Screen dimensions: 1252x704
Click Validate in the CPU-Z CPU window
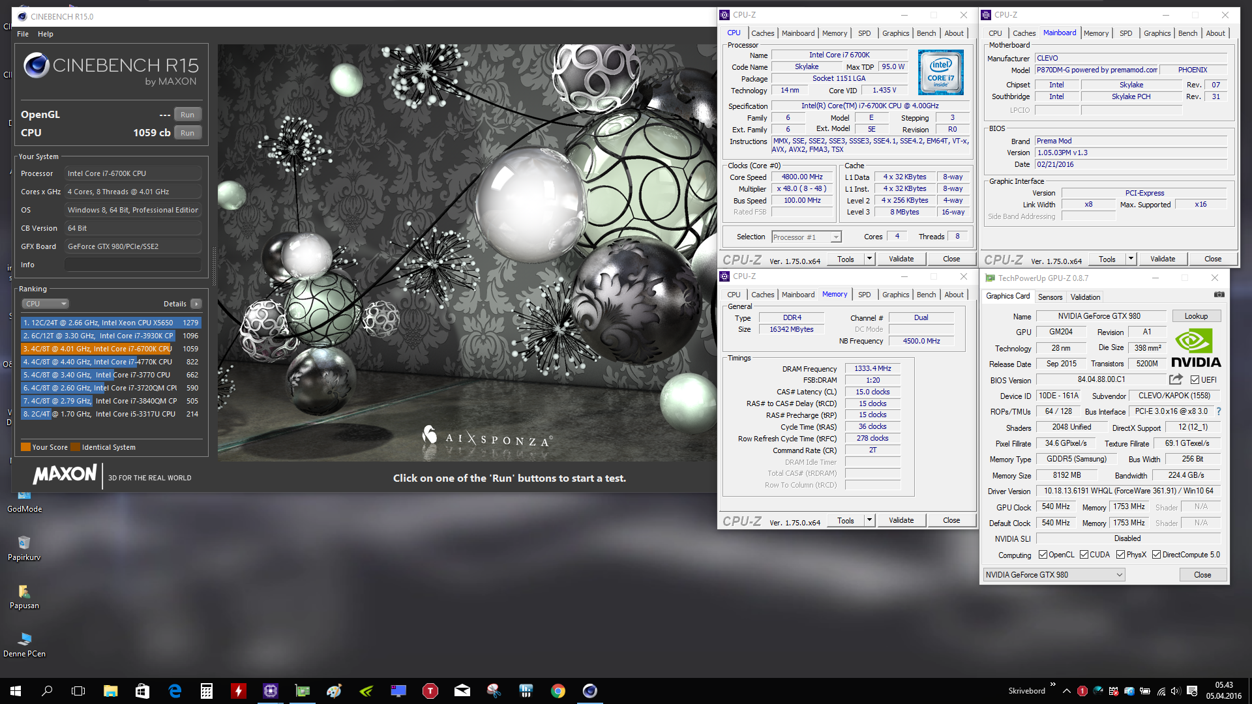click(x=901, y=259)
